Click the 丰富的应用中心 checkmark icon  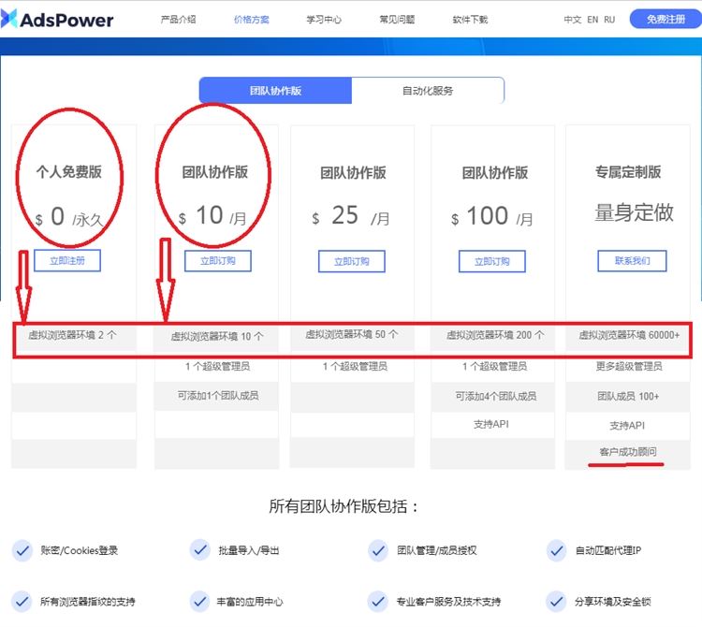199,602
